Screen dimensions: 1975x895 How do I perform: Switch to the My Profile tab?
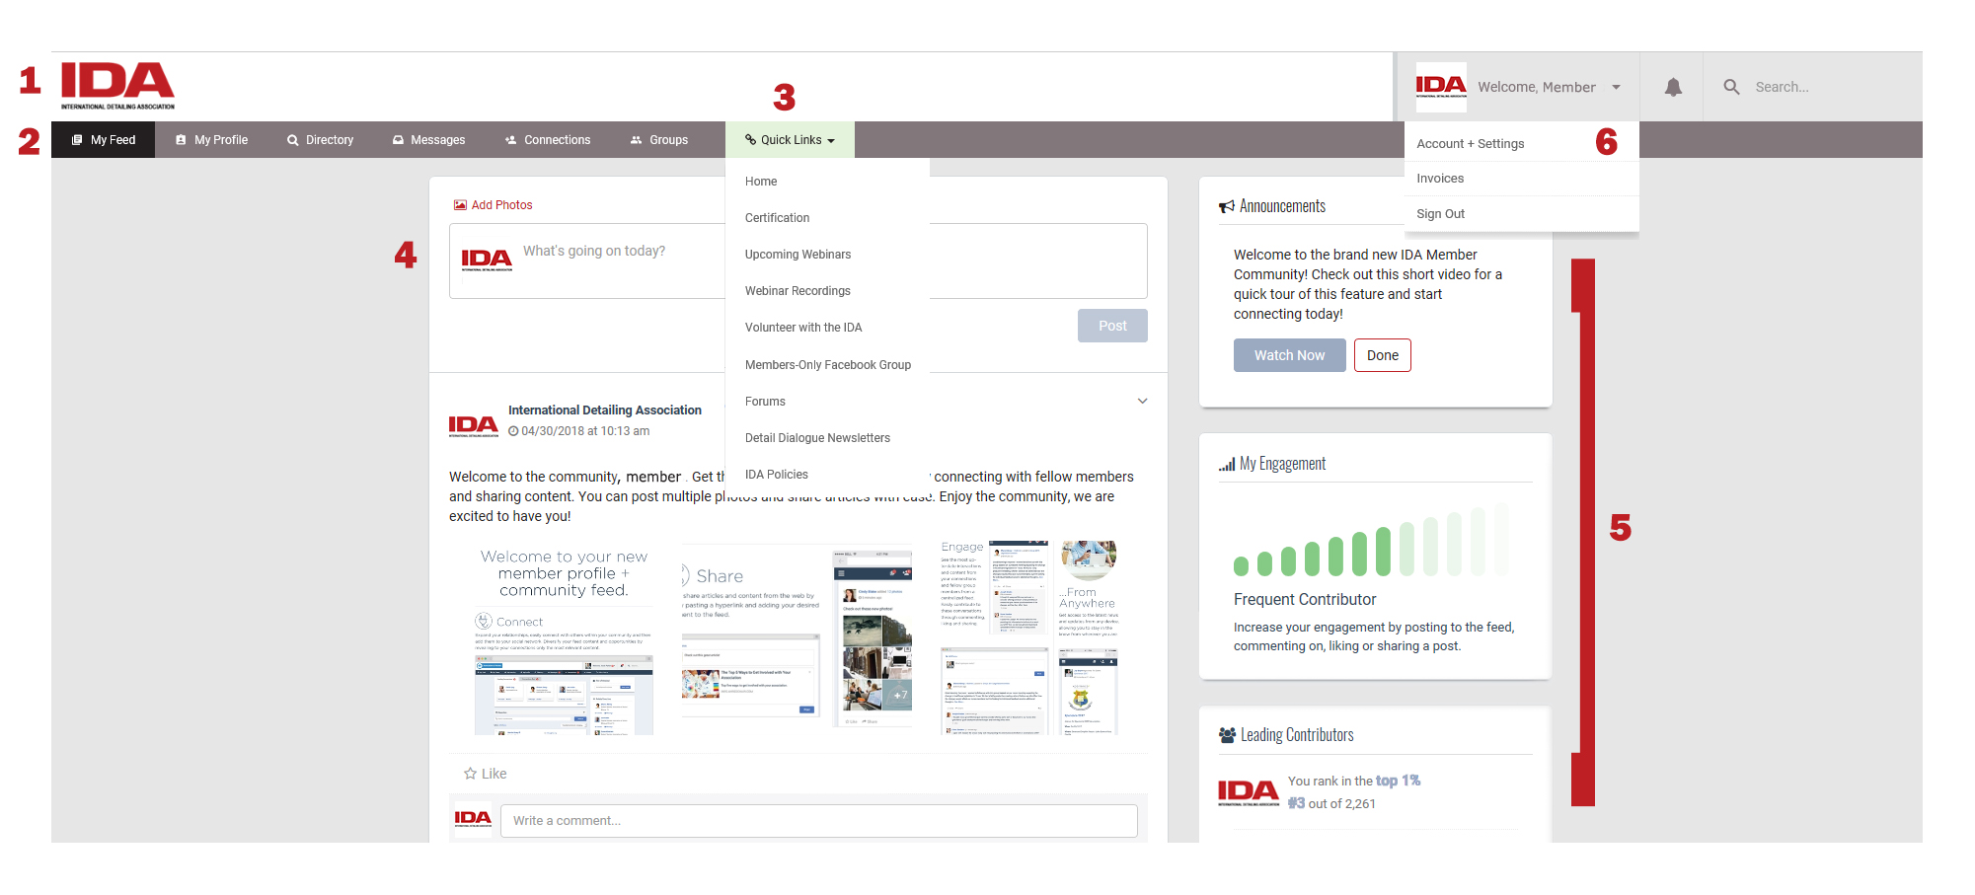point(211,140)
